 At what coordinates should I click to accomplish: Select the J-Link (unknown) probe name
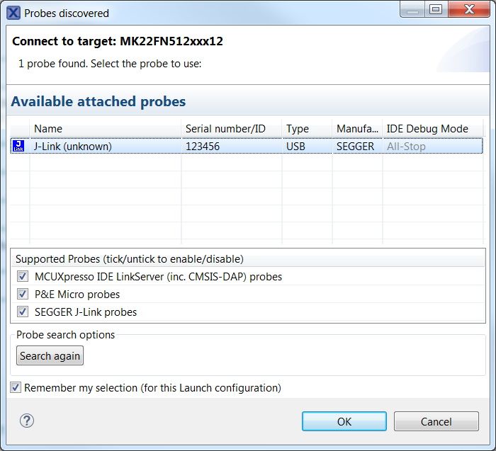[x=73, y=147]
